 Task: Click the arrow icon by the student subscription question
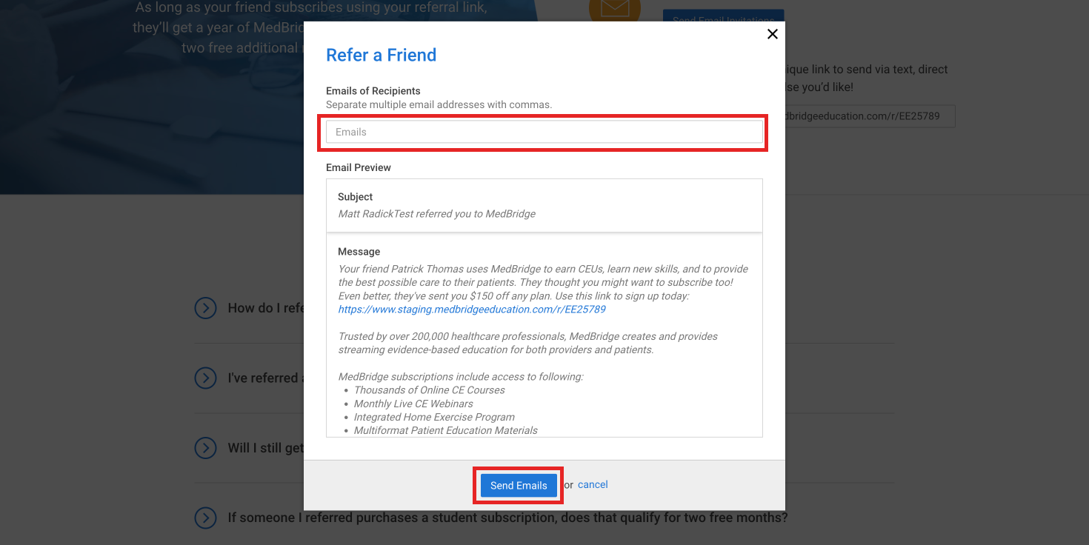click(205, 518)
